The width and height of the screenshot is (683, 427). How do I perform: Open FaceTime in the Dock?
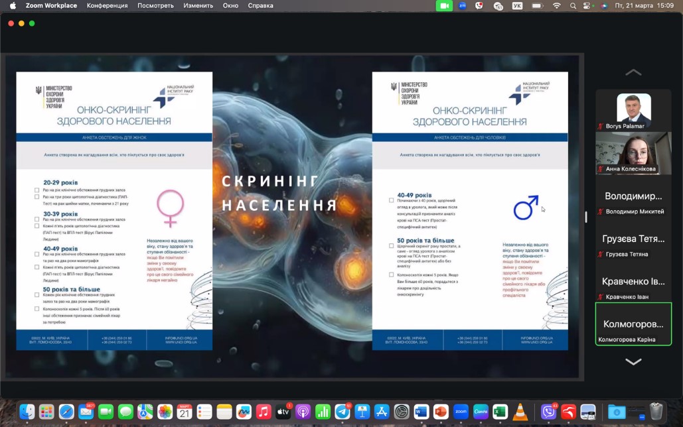pyautogui.click(x=106, y=411)
